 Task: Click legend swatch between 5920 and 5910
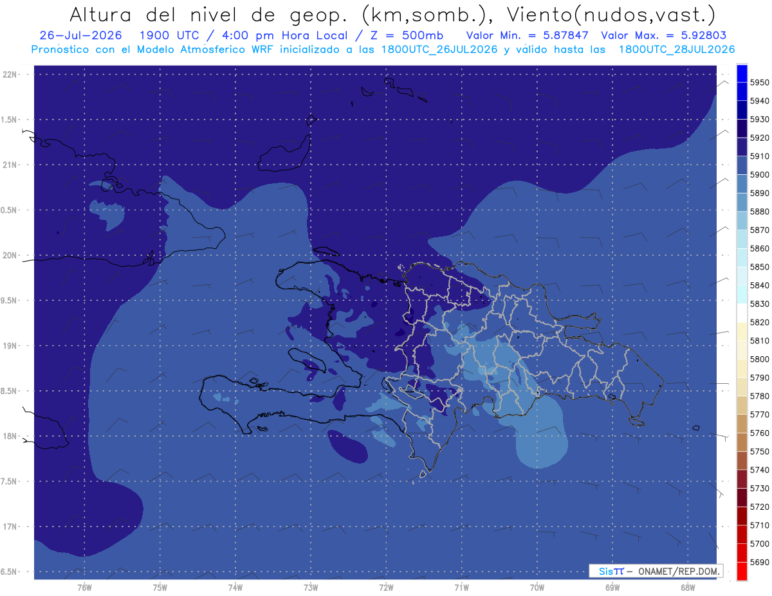coord(742,147)
